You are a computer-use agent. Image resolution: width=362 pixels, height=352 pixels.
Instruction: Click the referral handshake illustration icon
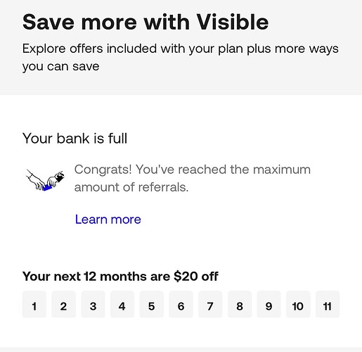pos(45,180)
